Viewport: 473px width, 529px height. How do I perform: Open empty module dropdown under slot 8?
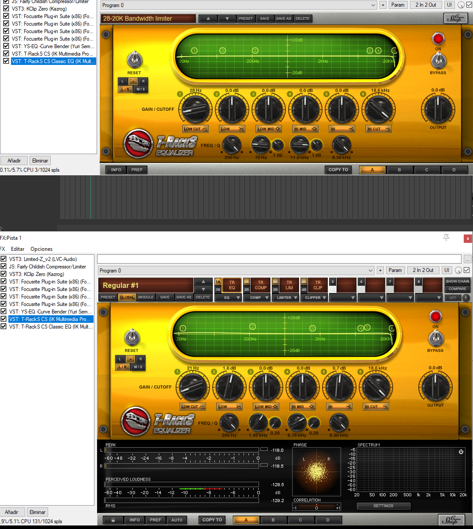coord(429,298)
